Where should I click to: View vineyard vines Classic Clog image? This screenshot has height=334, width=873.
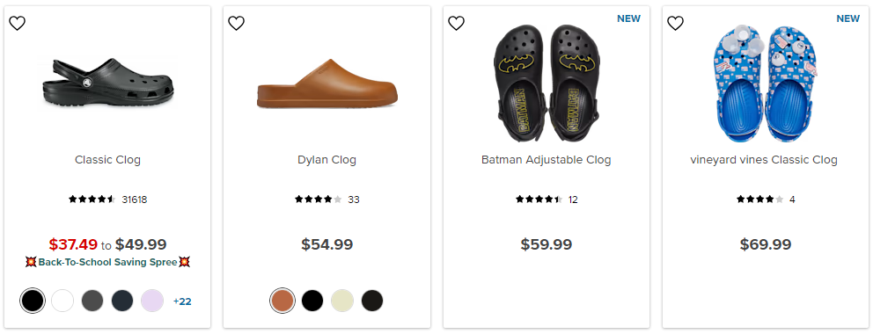pyautogui.click(x=767, y=83)
